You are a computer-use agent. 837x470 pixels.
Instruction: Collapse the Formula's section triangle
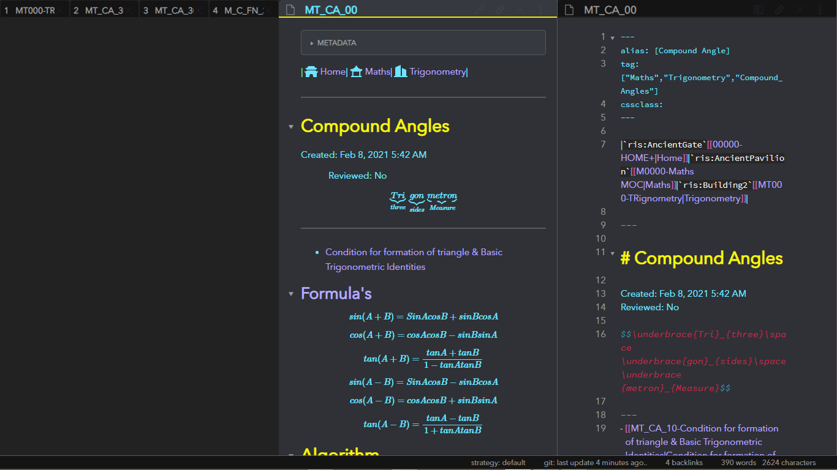tap(290, 294)
